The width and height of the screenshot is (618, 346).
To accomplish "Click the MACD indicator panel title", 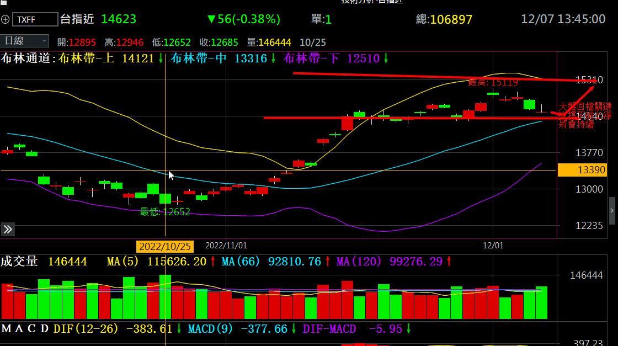I will pos(25,329).
